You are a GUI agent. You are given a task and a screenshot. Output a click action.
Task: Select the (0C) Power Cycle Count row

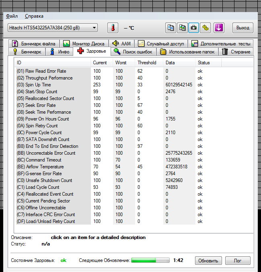tap(118, 133)
